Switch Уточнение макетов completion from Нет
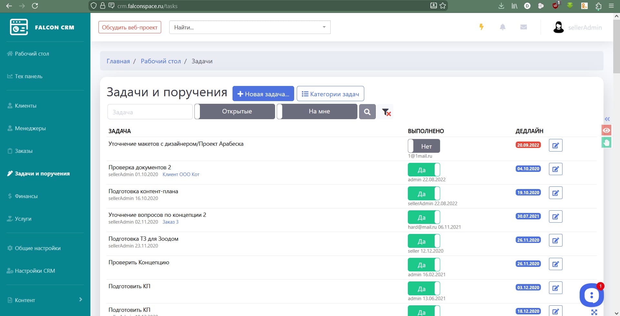Screen dimensions: 620x316 [424, 146]
